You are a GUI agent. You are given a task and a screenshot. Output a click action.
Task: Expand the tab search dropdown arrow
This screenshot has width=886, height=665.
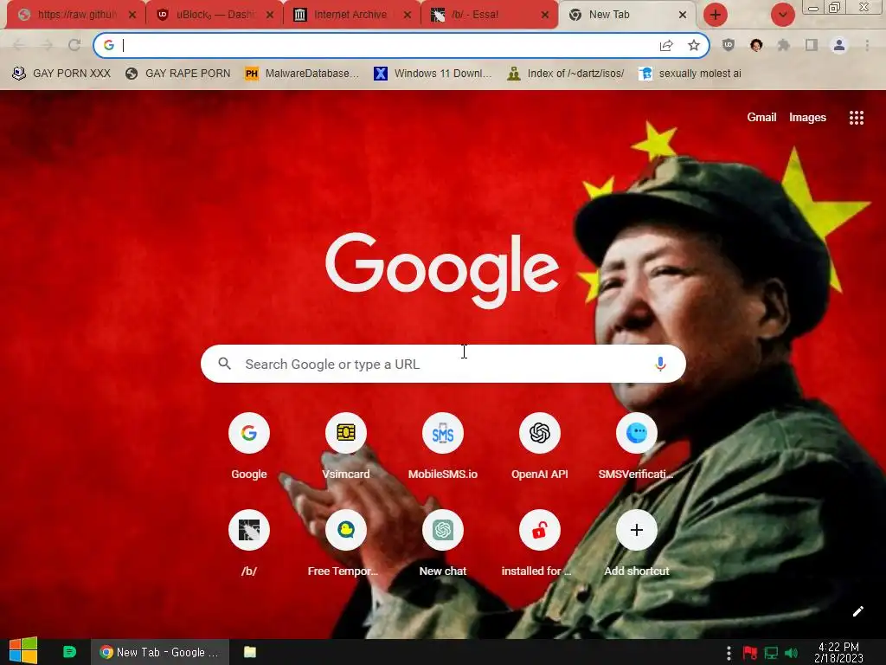782,15
